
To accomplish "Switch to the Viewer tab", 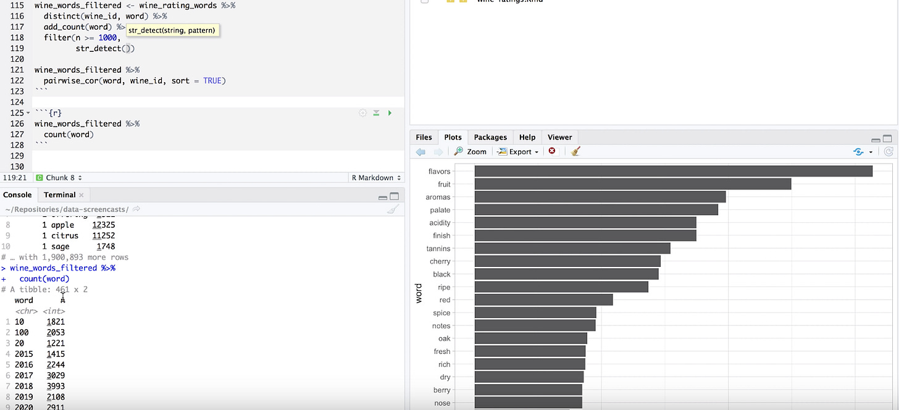I will point(559,137).
